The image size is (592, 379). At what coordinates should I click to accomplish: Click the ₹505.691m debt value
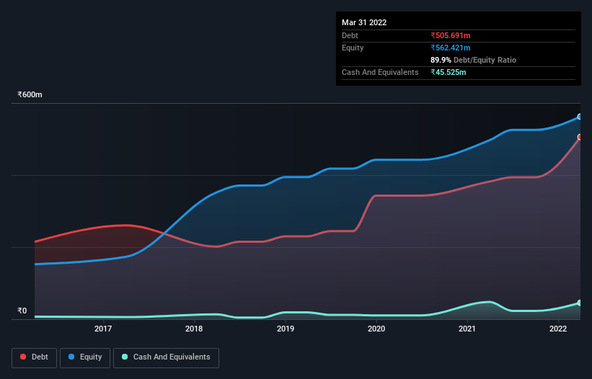tap(451, 35)
